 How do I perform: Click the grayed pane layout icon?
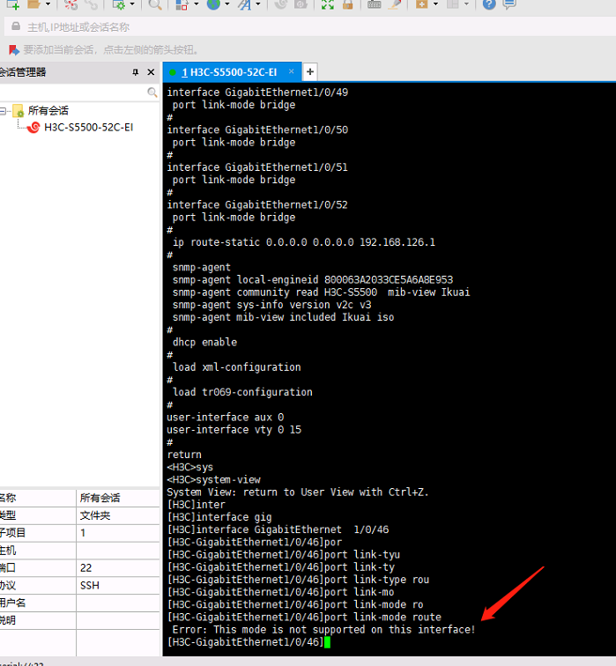(453, 4)
